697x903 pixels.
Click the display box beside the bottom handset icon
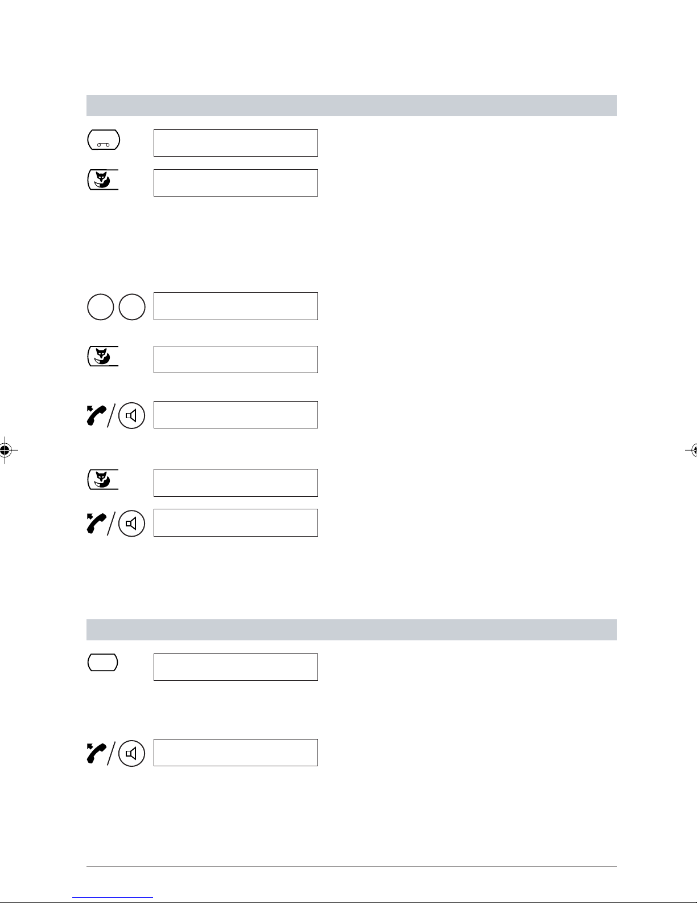236,753
